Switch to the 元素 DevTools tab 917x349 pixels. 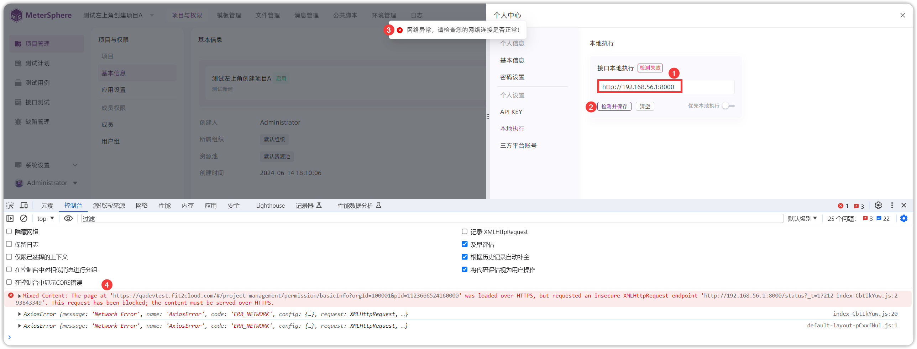(x=47, y=206)
